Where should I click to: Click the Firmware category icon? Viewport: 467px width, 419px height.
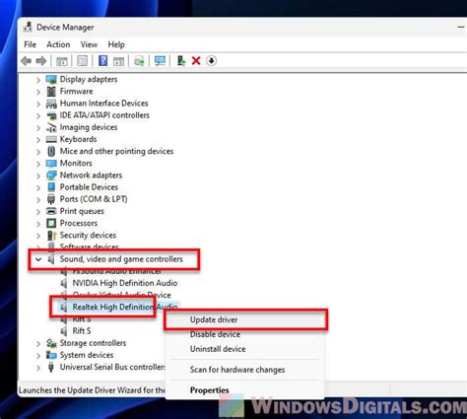click(51, 92)
